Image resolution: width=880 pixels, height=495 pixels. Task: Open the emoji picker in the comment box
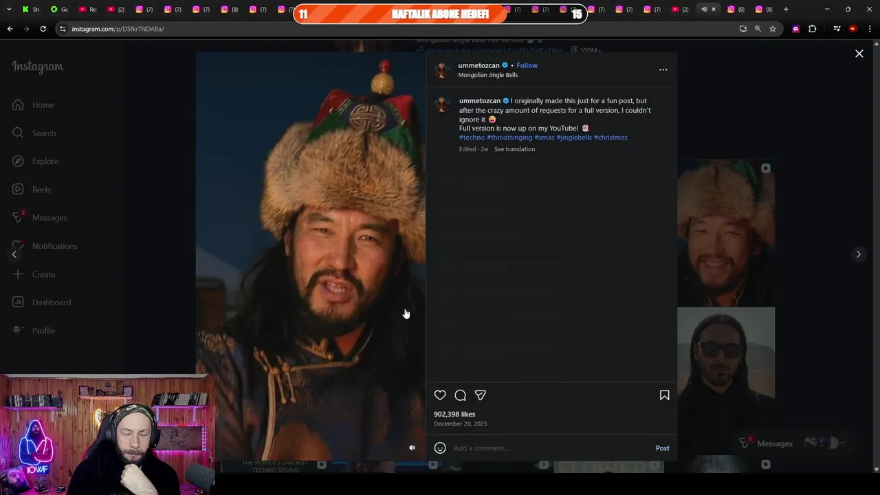[440, 448]
